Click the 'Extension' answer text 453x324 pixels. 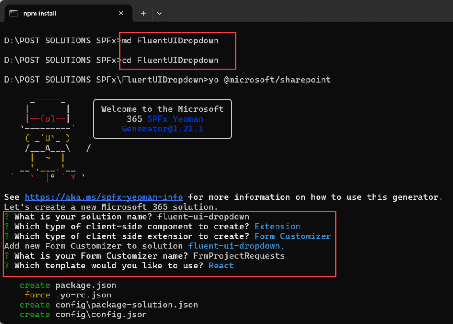pos(277,226)
